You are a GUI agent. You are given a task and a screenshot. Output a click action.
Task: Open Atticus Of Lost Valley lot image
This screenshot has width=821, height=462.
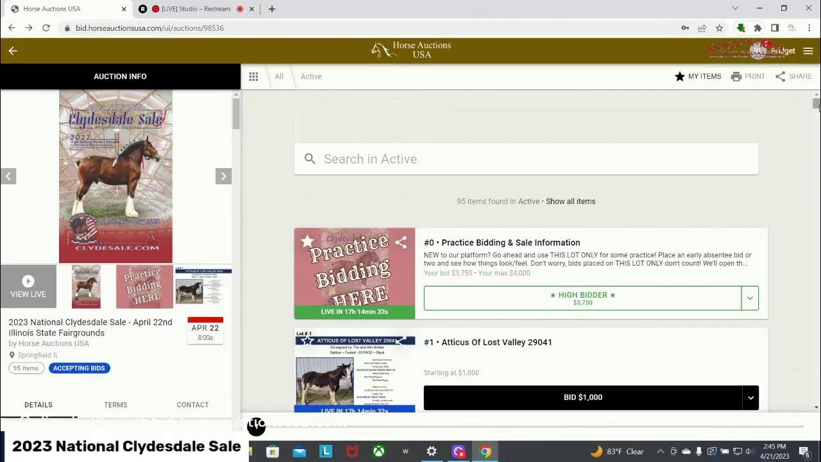(x=355, y=370)
